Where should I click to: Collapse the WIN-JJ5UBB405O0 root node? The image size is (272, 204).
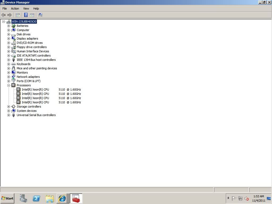3,22
